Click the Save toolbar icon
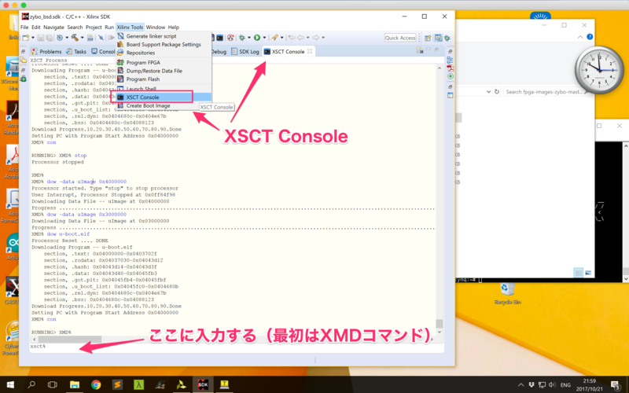Viewport: 629px width, 393px height. [41, 38]
